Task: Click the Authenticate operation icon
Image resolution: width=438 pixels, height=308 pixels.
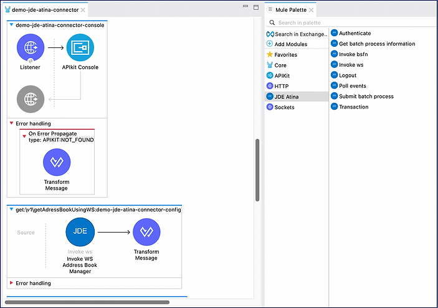Action: click(335, 33)
